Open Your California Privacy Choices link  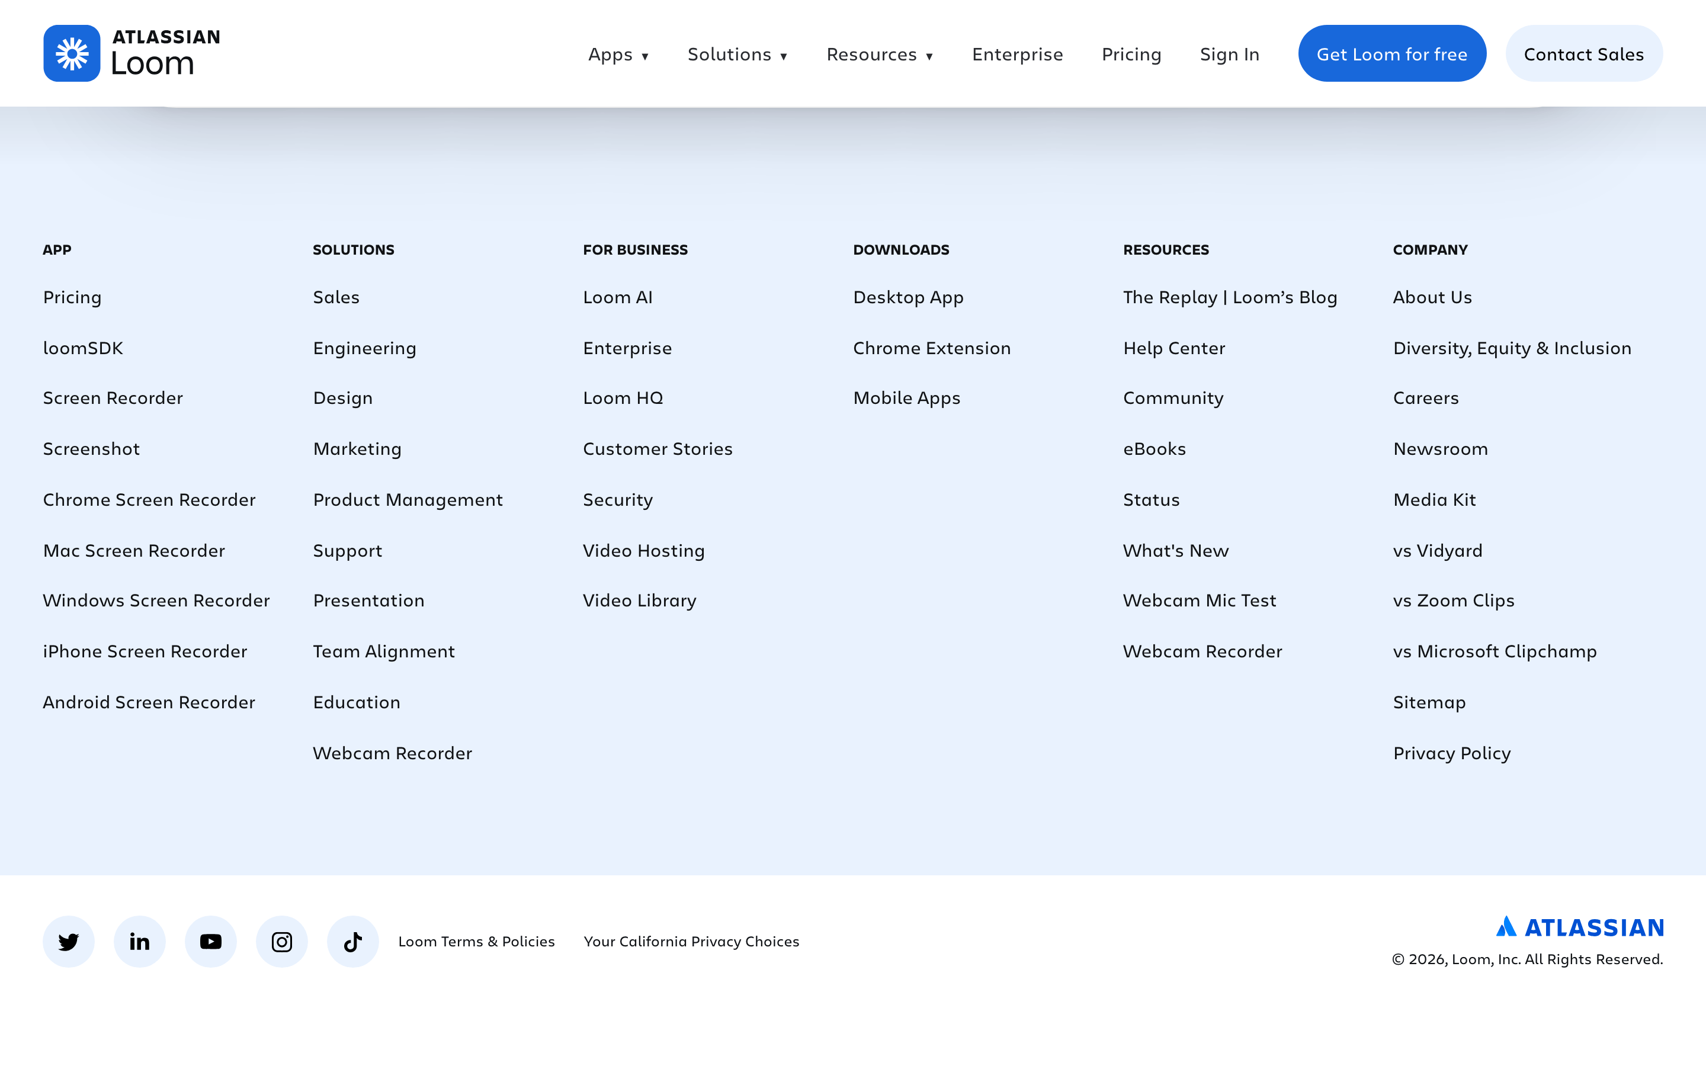691,942
